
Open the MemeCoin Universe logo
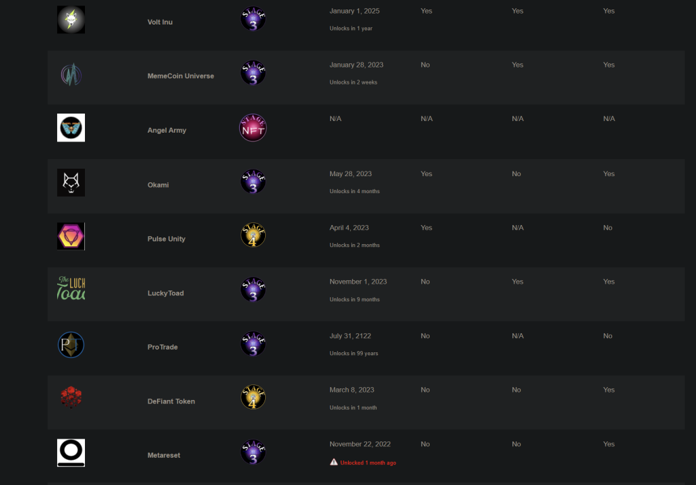click(x=71, y=74)
